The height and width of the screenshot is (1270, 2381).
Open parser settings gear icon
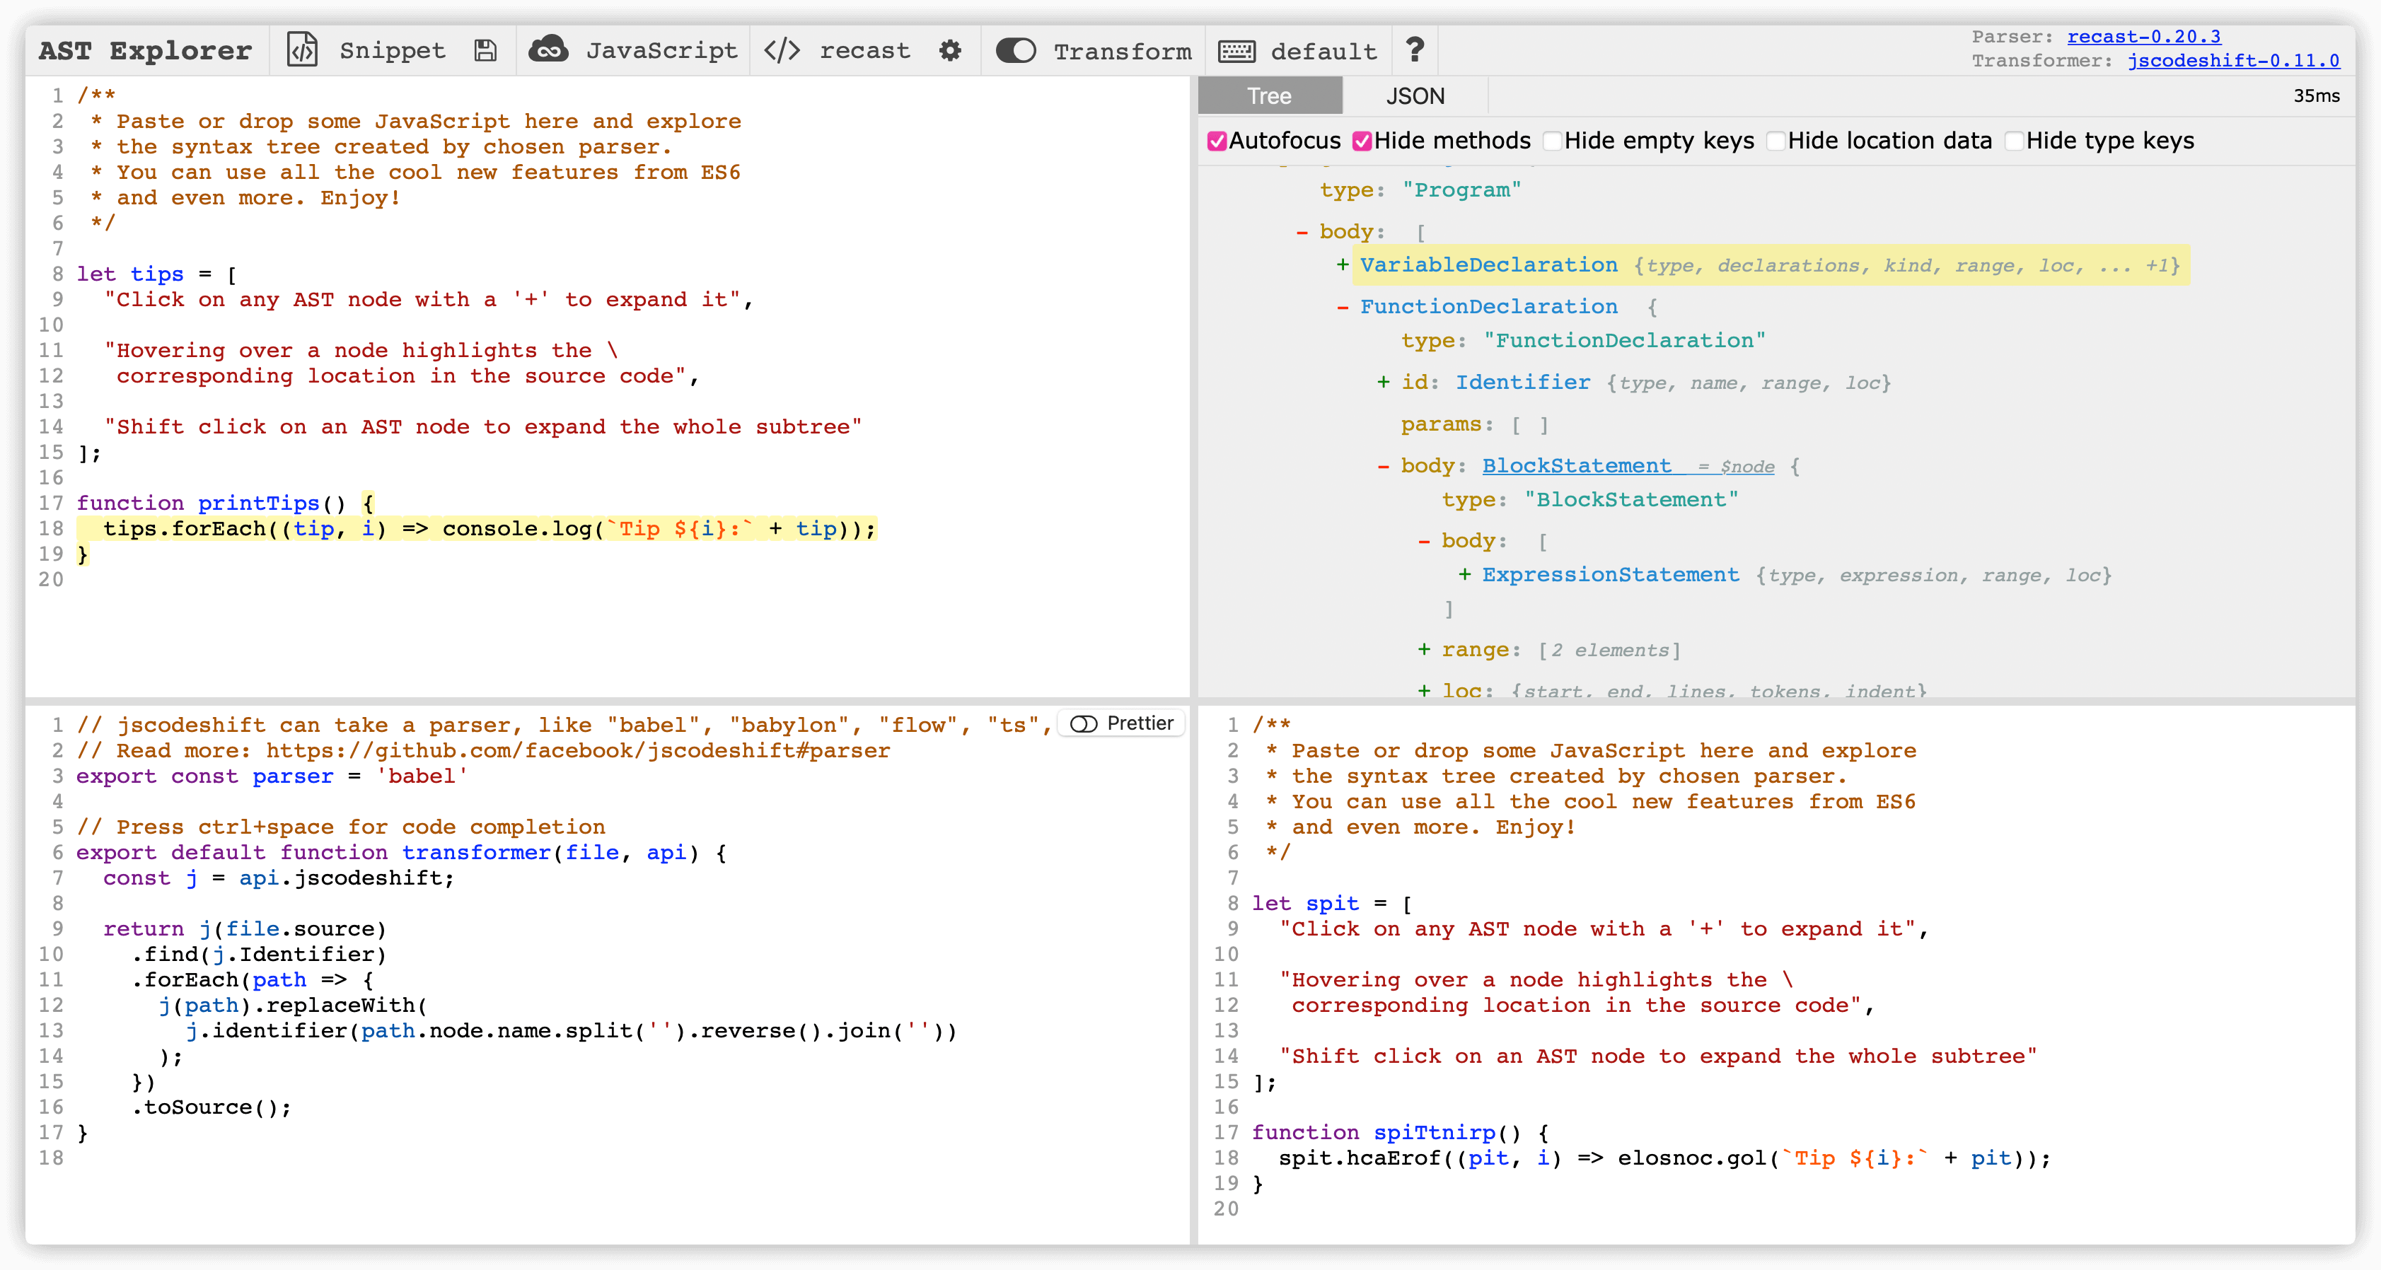pos(949,50)
